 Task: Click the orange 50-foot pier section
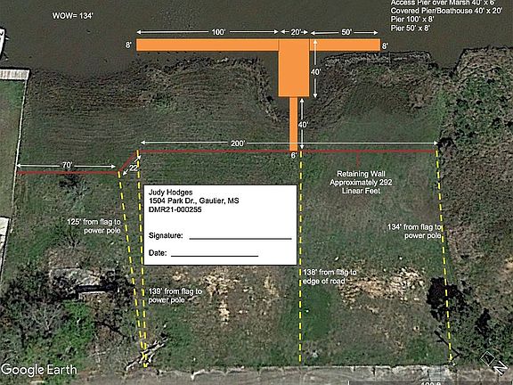[345, 45]
